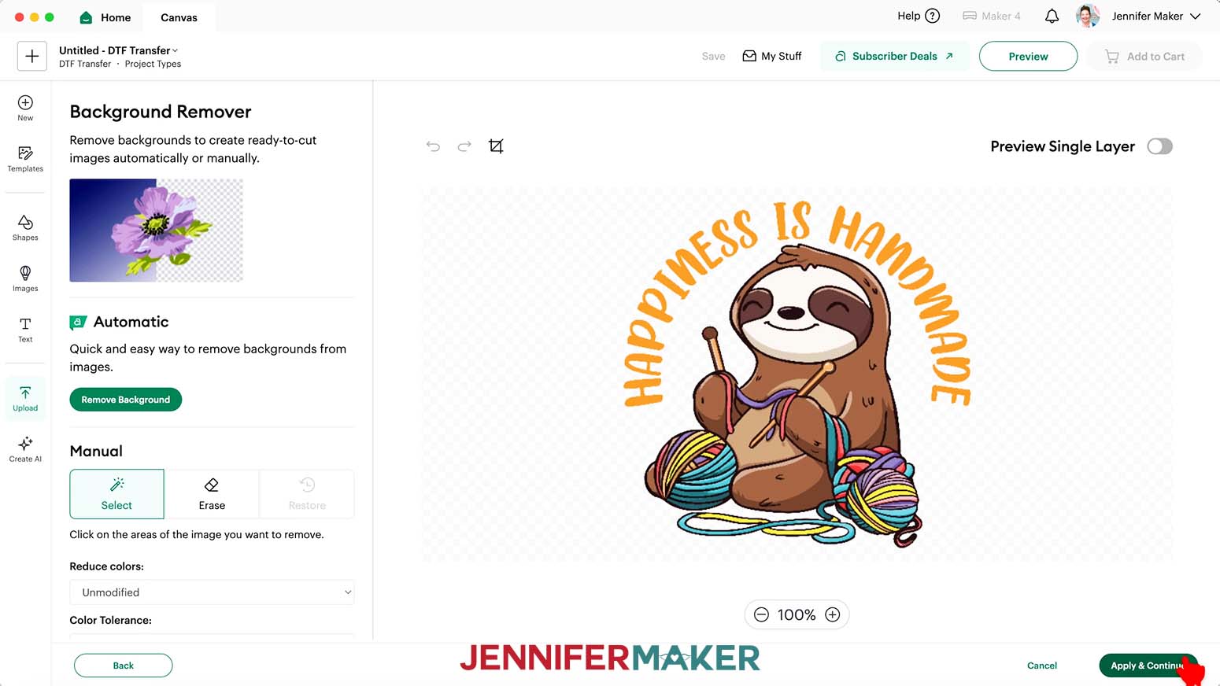Click the Back button
Screen dimensions: 1220x686
coord(124,666)
